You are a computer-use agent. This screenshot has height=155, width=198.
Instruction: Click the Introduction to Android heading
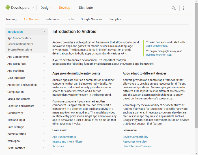74,32
